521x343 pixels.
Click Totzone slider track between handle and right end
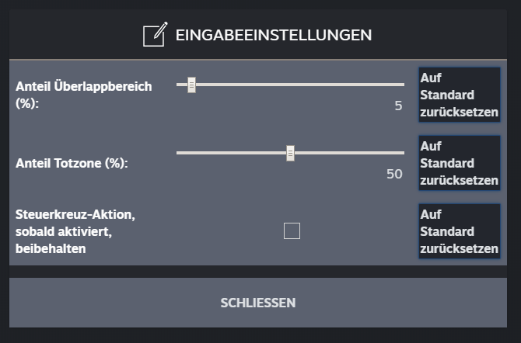tap(349, 153)
